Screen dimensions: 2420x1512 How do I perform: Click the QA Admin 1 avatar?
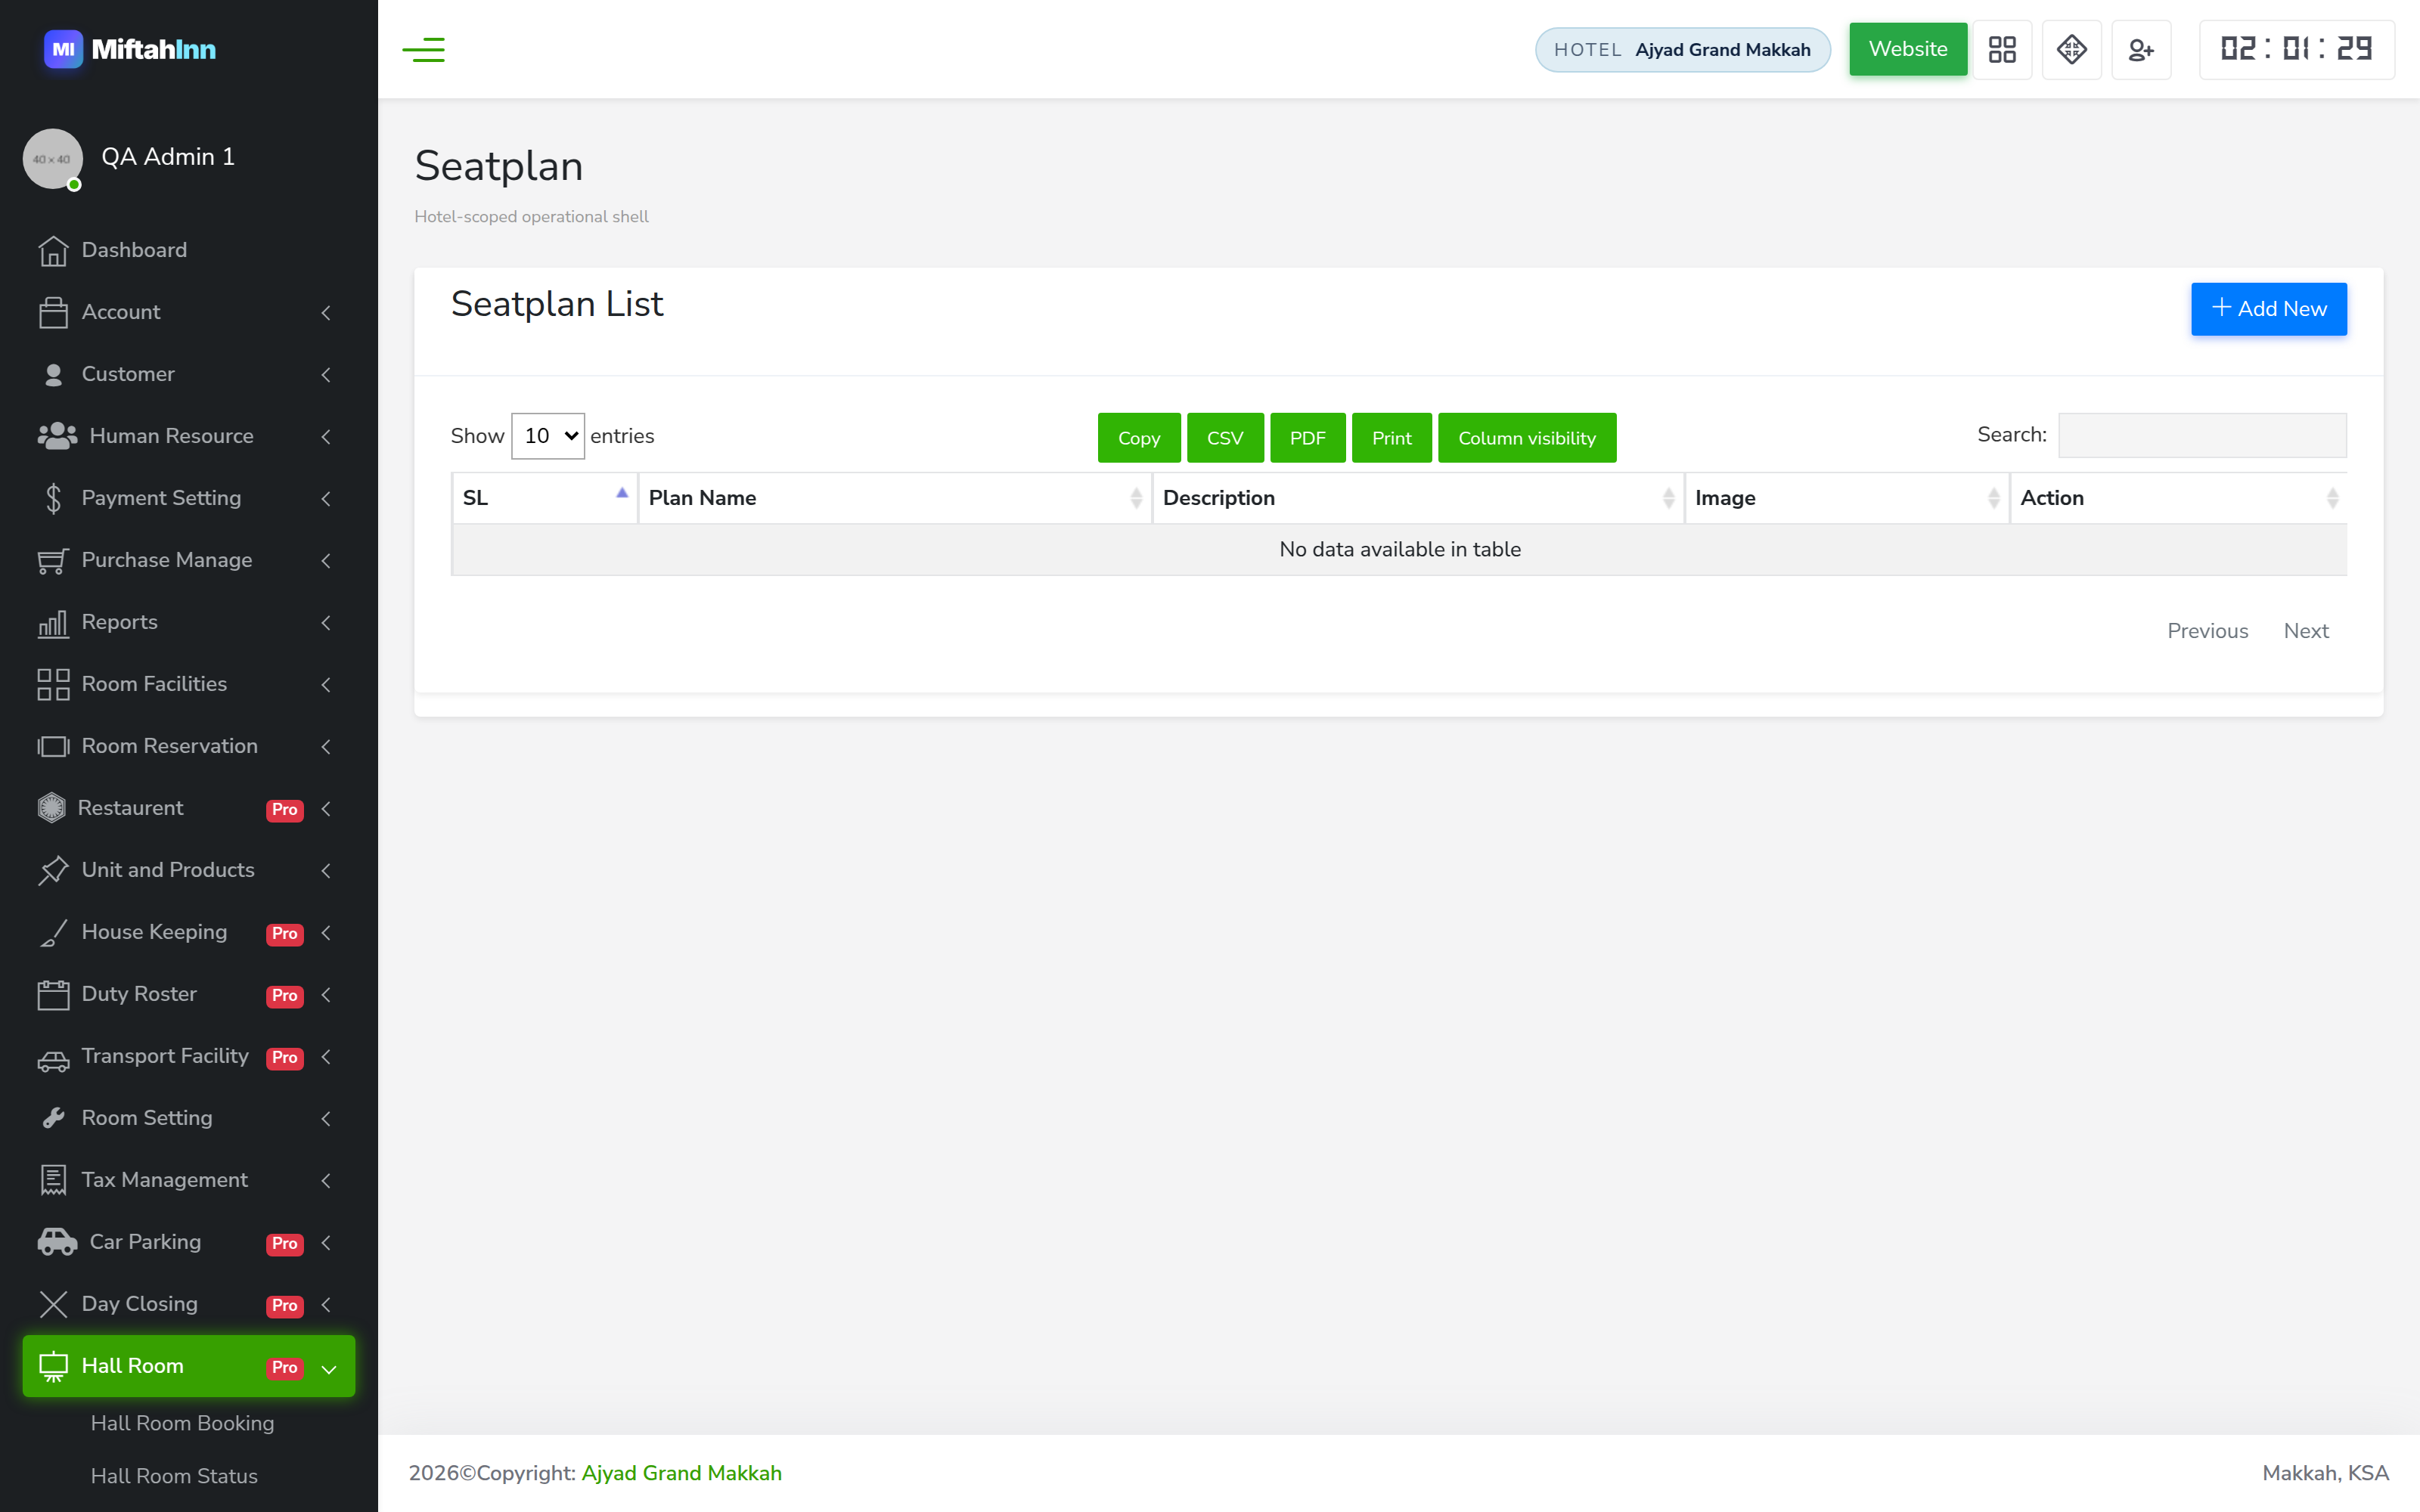(x=52, y=158)
